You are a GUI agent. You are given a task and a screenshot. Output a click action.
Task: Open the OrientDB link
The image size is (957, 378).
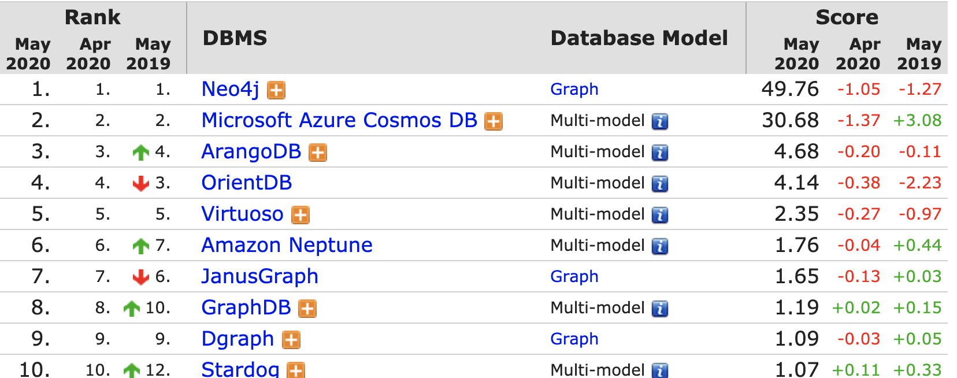point(247,183)
